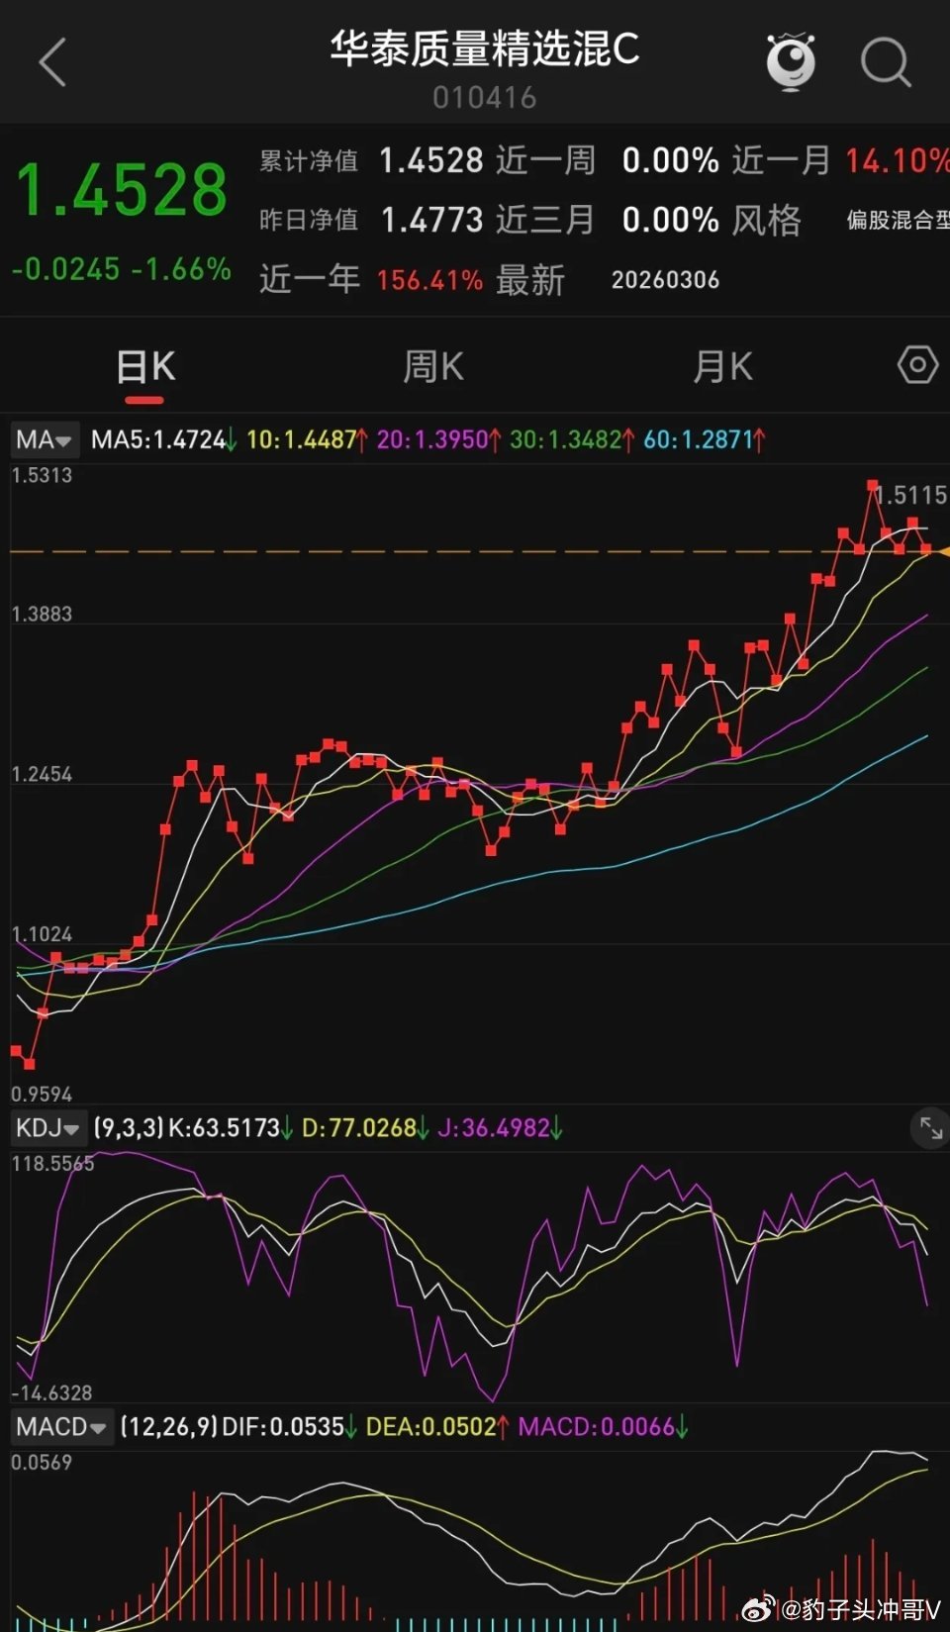This screenshot has width=950, height=1632.
Task: Switch to the 月K tab
Action: pos(722,367)
